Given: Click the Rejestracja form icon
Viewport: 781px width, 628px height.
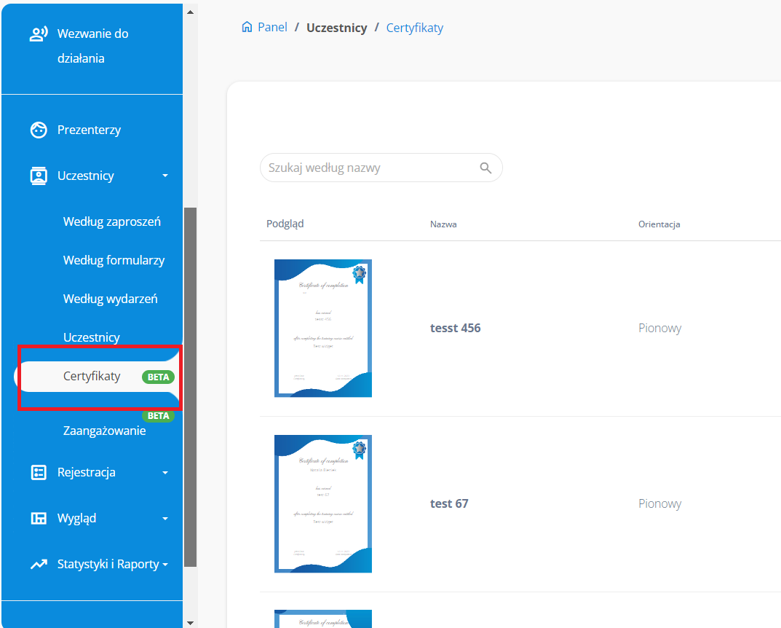Looking at the screenshot, I should pos(39,472).
